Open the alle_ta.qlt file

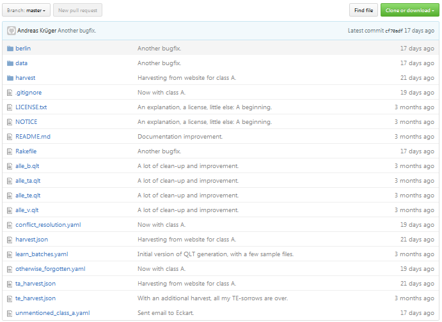pyautogui.click(x=28, y=181)
